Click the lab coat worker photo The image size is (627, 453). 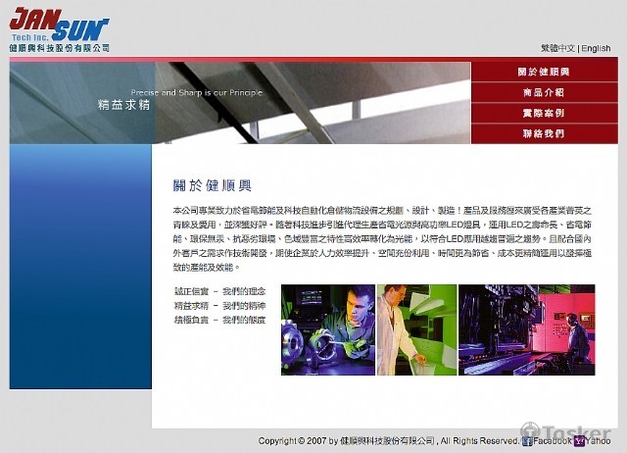tap(416, 329)
